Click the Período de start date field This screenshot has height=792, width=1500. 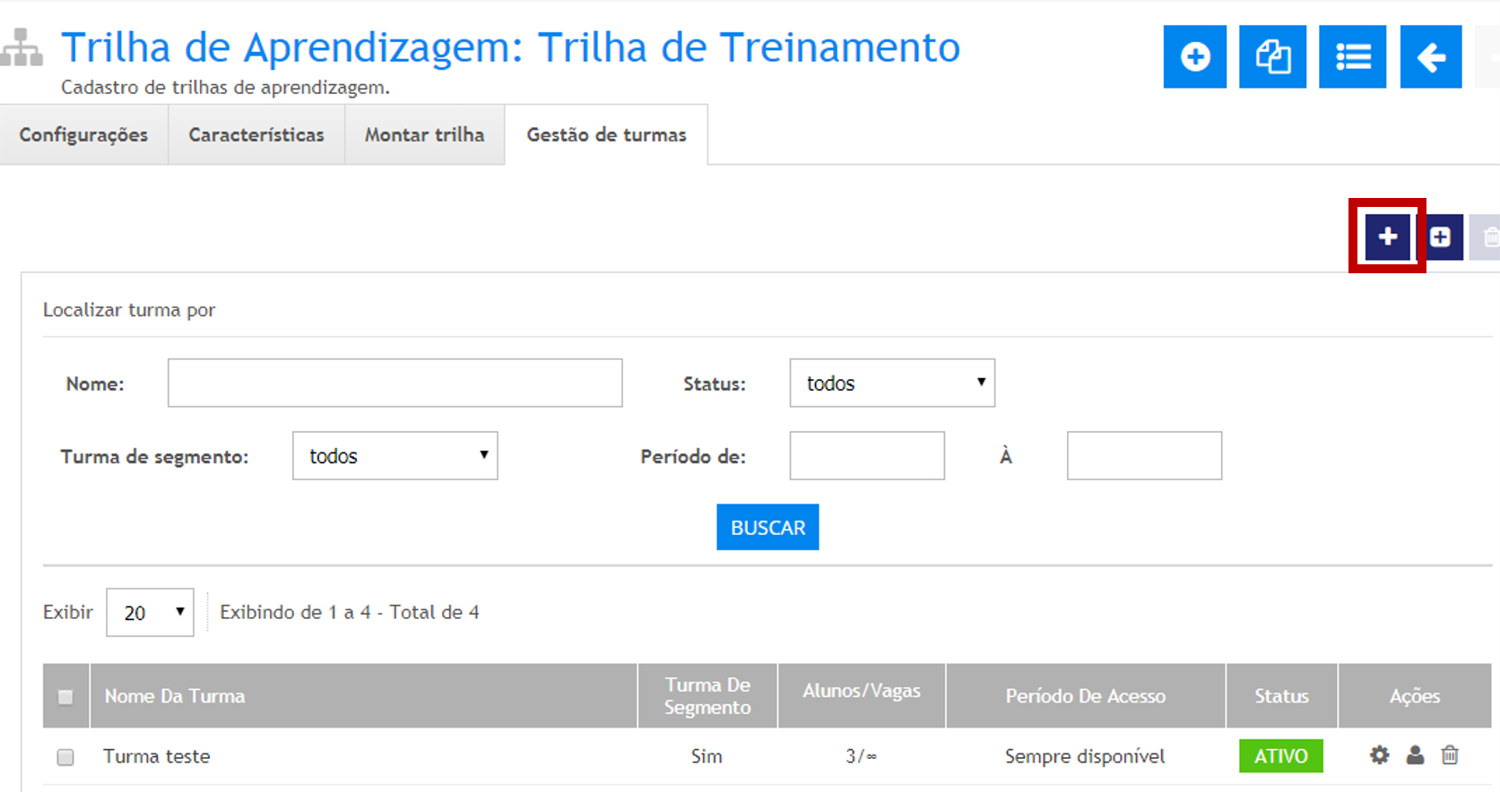pyautogui.click(x=866, y=456)
